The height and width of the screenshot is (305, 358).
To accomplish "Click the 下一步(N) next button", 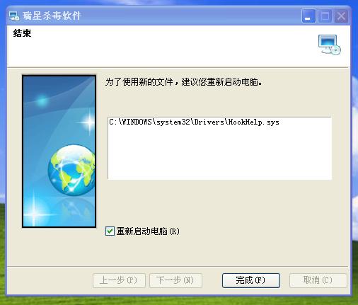I will point(175,280).
